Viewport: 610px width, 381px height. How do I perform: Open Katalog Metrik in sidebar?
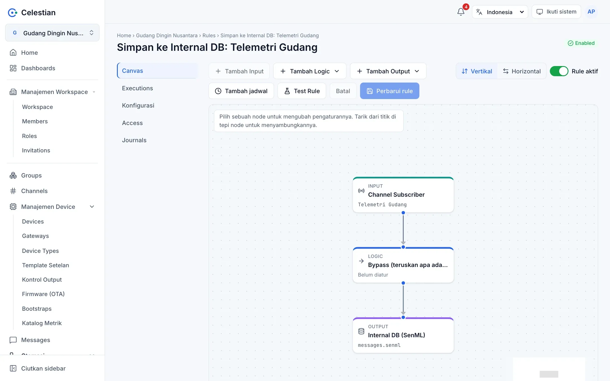42,323
